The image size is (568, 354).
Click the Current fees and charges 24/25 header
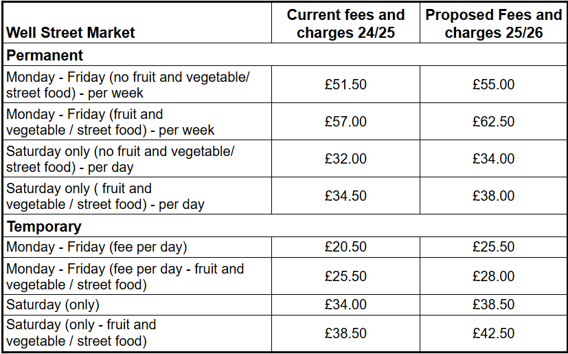345,23
